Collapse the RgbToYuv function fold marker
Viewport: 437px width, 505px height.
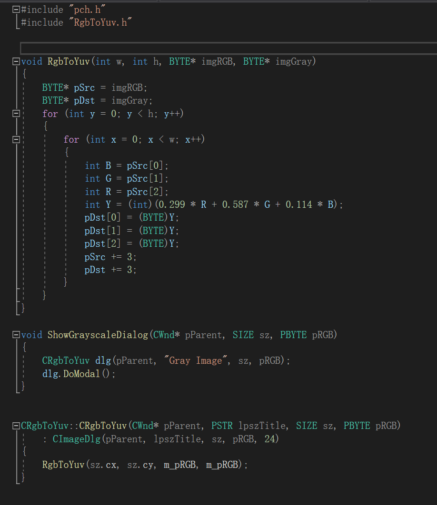(x=16, y=61)
